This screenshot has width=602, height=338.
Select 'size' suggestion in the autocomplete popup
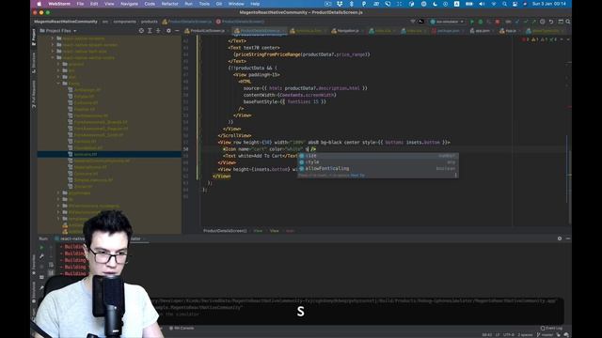tap(377, 156)
